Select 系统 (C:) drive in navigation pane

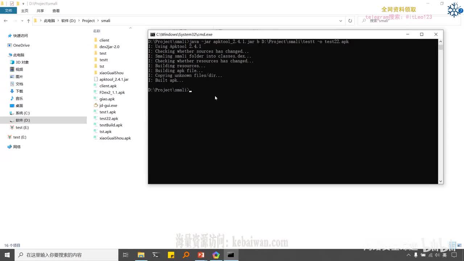tap(22, 113)
